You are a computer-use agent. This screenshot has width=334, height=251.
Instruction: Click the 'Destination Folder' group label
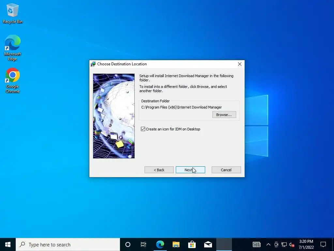tap(156, 101)
